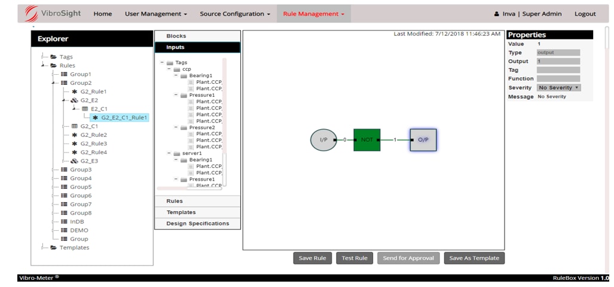Collapse the Bearing1 folder under ccp

point(176,76)
